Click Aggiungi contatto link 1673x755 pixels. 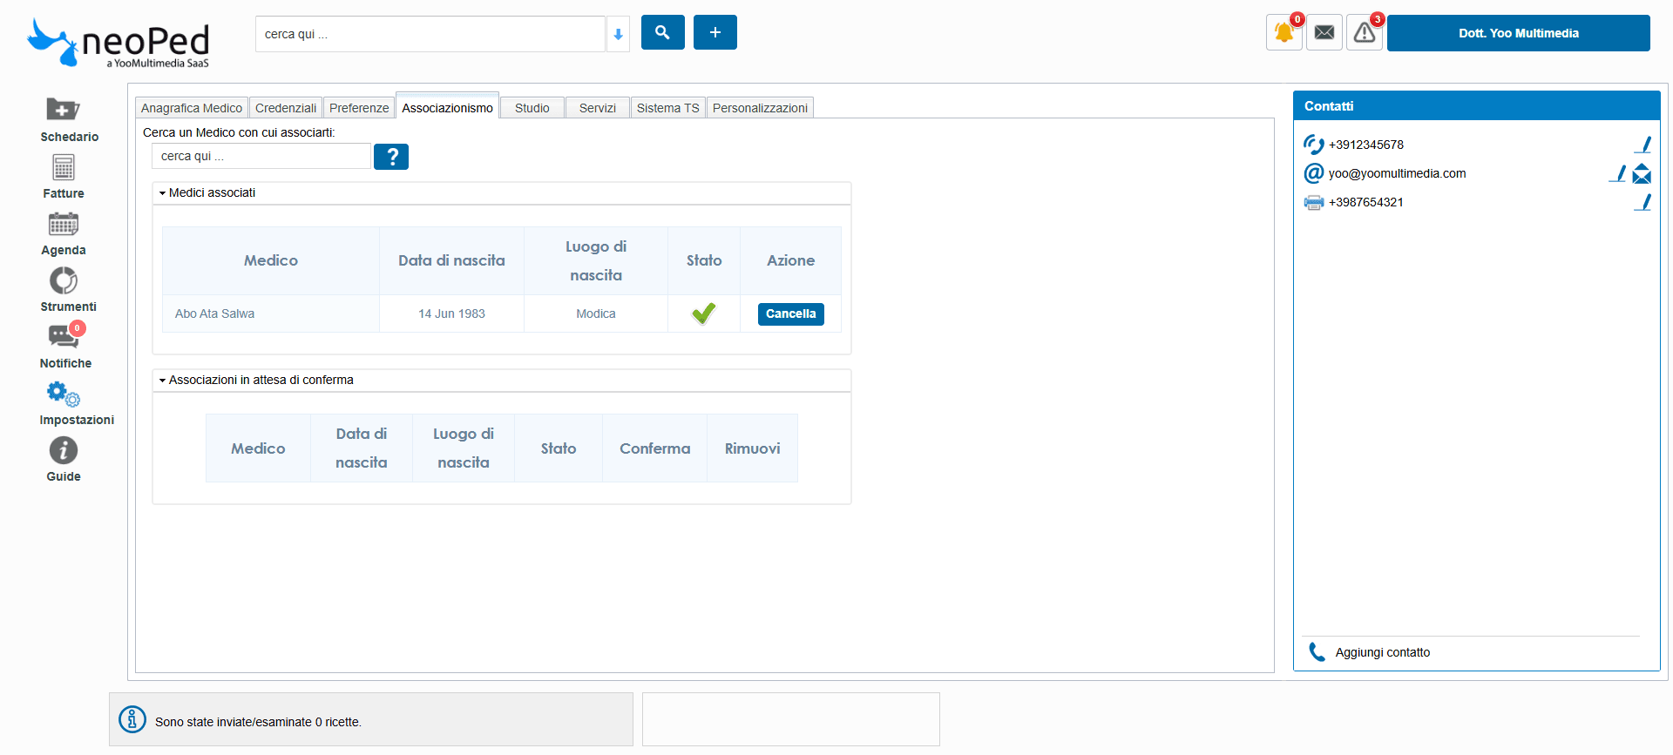pyautogui.click(x=1382, y=652)
